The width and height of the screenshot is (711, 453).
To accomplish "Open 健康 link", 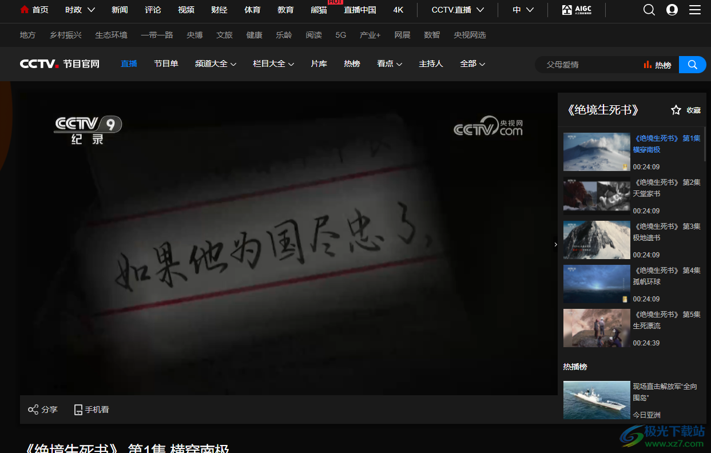I will coord(254,35).
